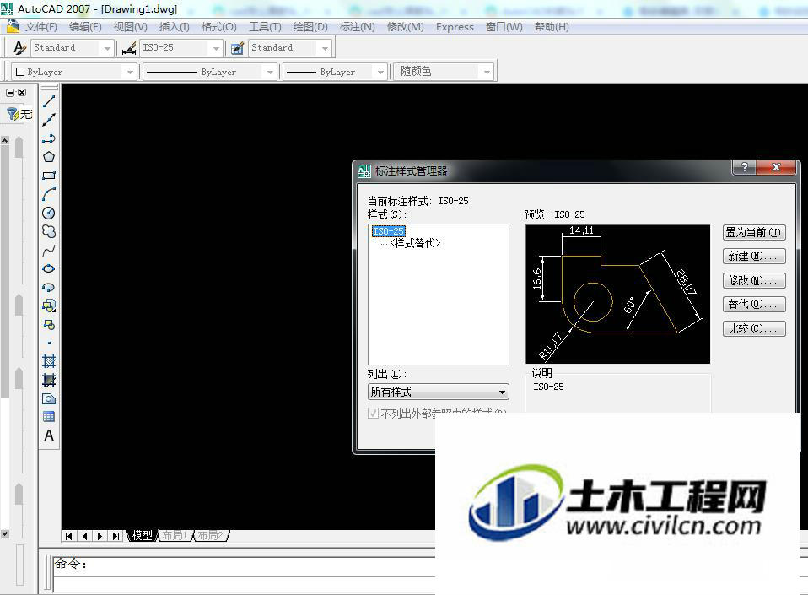The height and width of the screenshot is (595, 808).
Task: Open the 编辑(E) menu
Action: (x=85, y=27)
